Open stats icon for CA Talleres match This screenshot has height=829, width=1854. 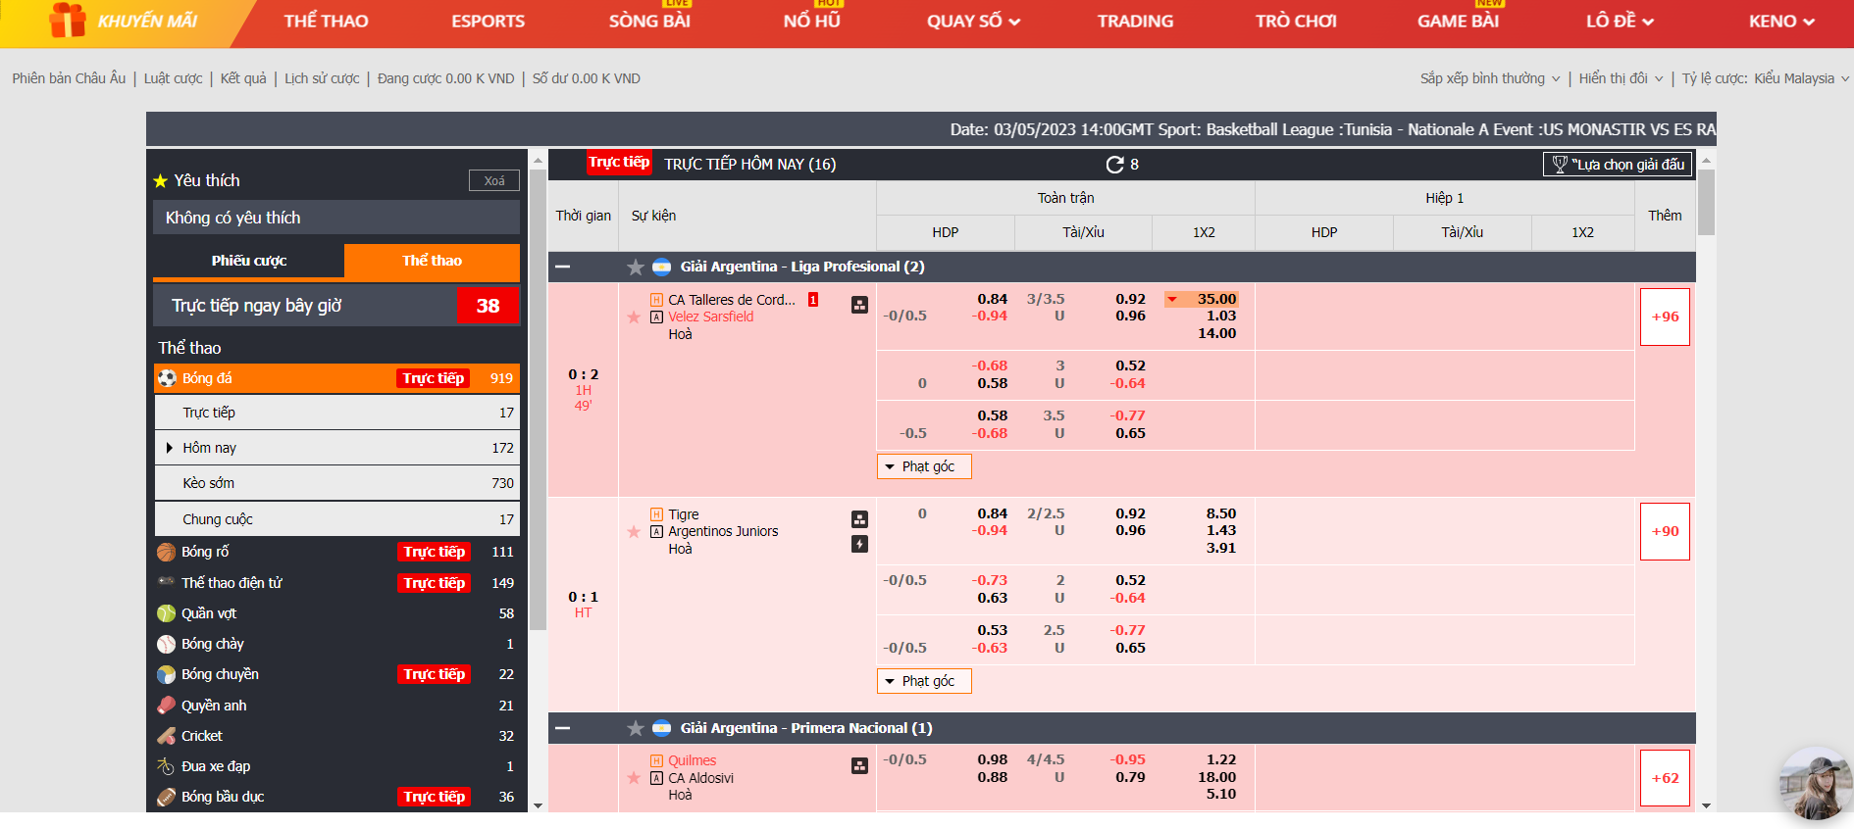click(x=859, y=305)
